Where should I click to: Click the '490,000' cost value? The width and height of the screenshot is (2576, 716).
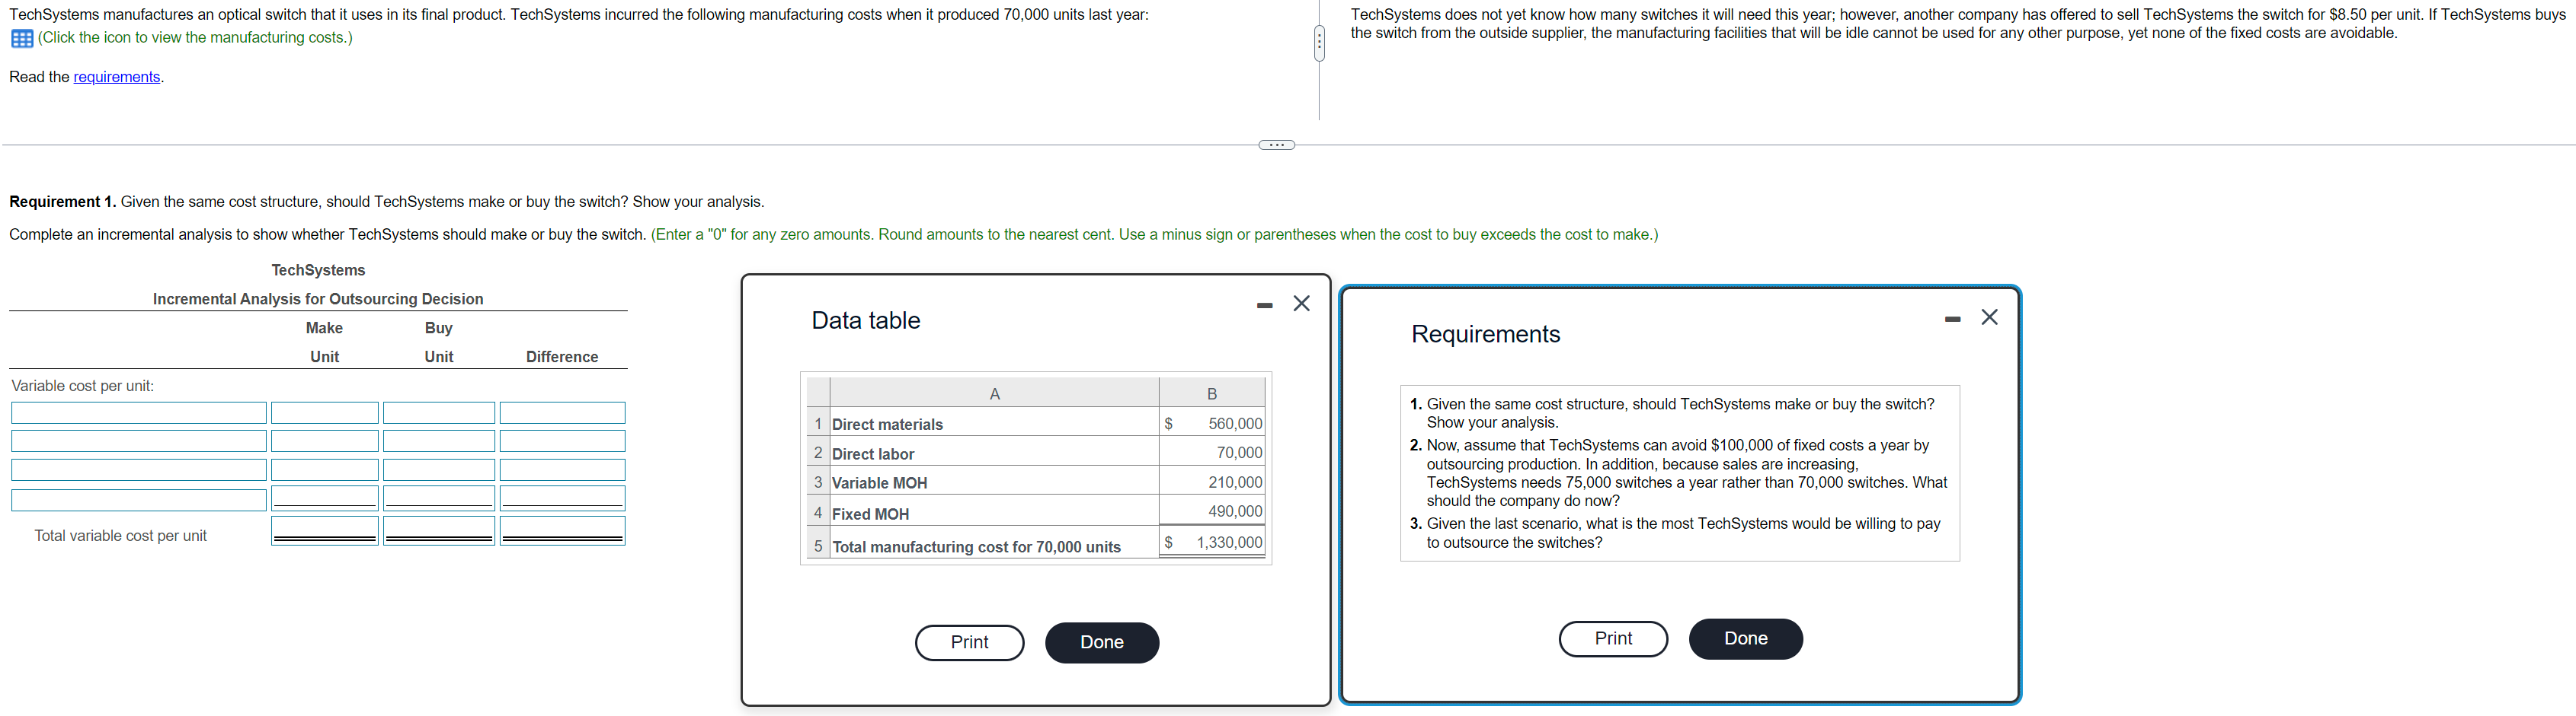pos(1235,511)
